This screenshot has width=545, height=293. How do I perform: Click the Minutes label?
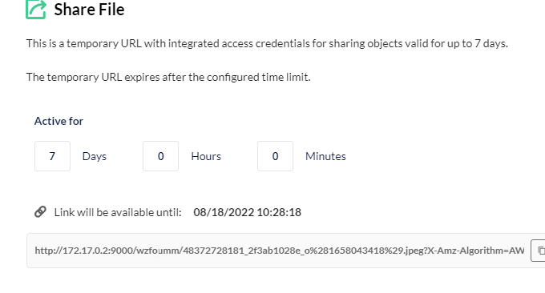[325, 156]
